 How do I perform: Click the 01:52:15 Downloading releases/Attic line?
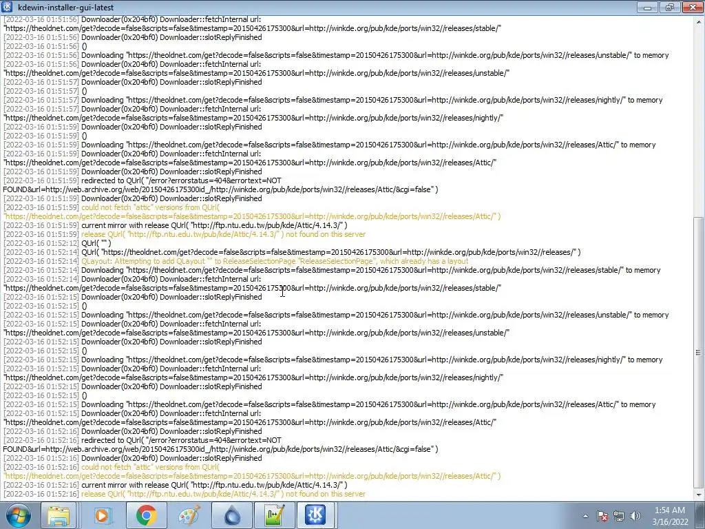pyautogui.click(x=330, y=404)
